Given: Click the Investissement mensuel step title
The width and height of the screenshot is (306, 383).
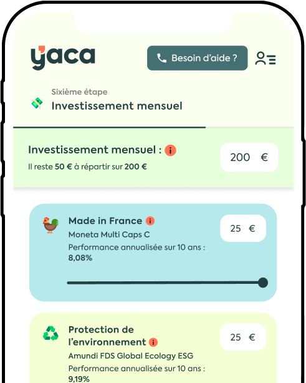Looking at the screenshot, I should click(117, 106).
